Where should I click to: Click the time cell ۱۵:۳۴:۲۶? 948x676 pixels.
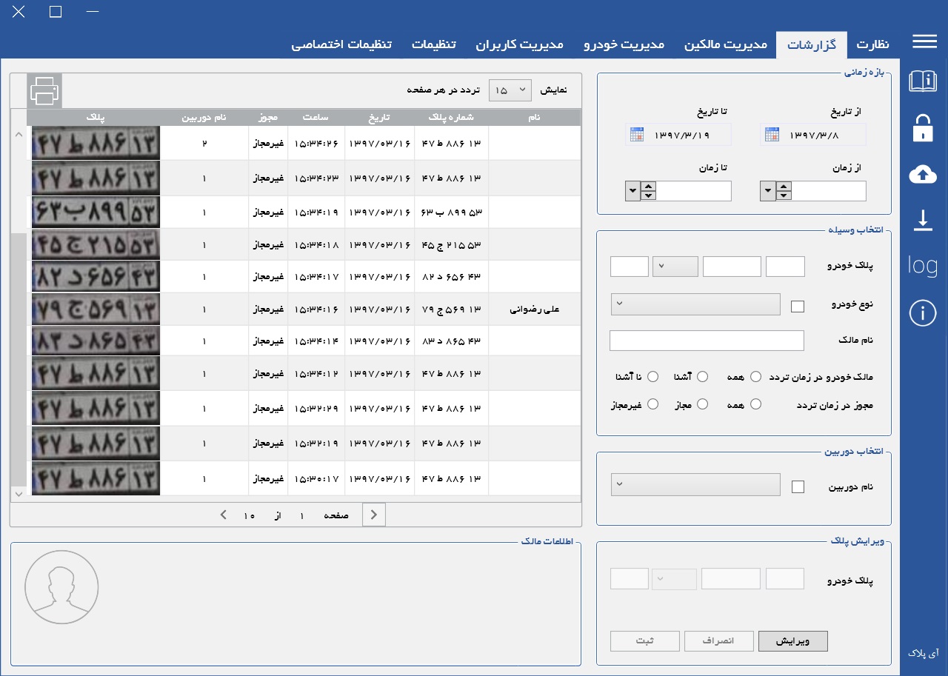pos(316,142)
